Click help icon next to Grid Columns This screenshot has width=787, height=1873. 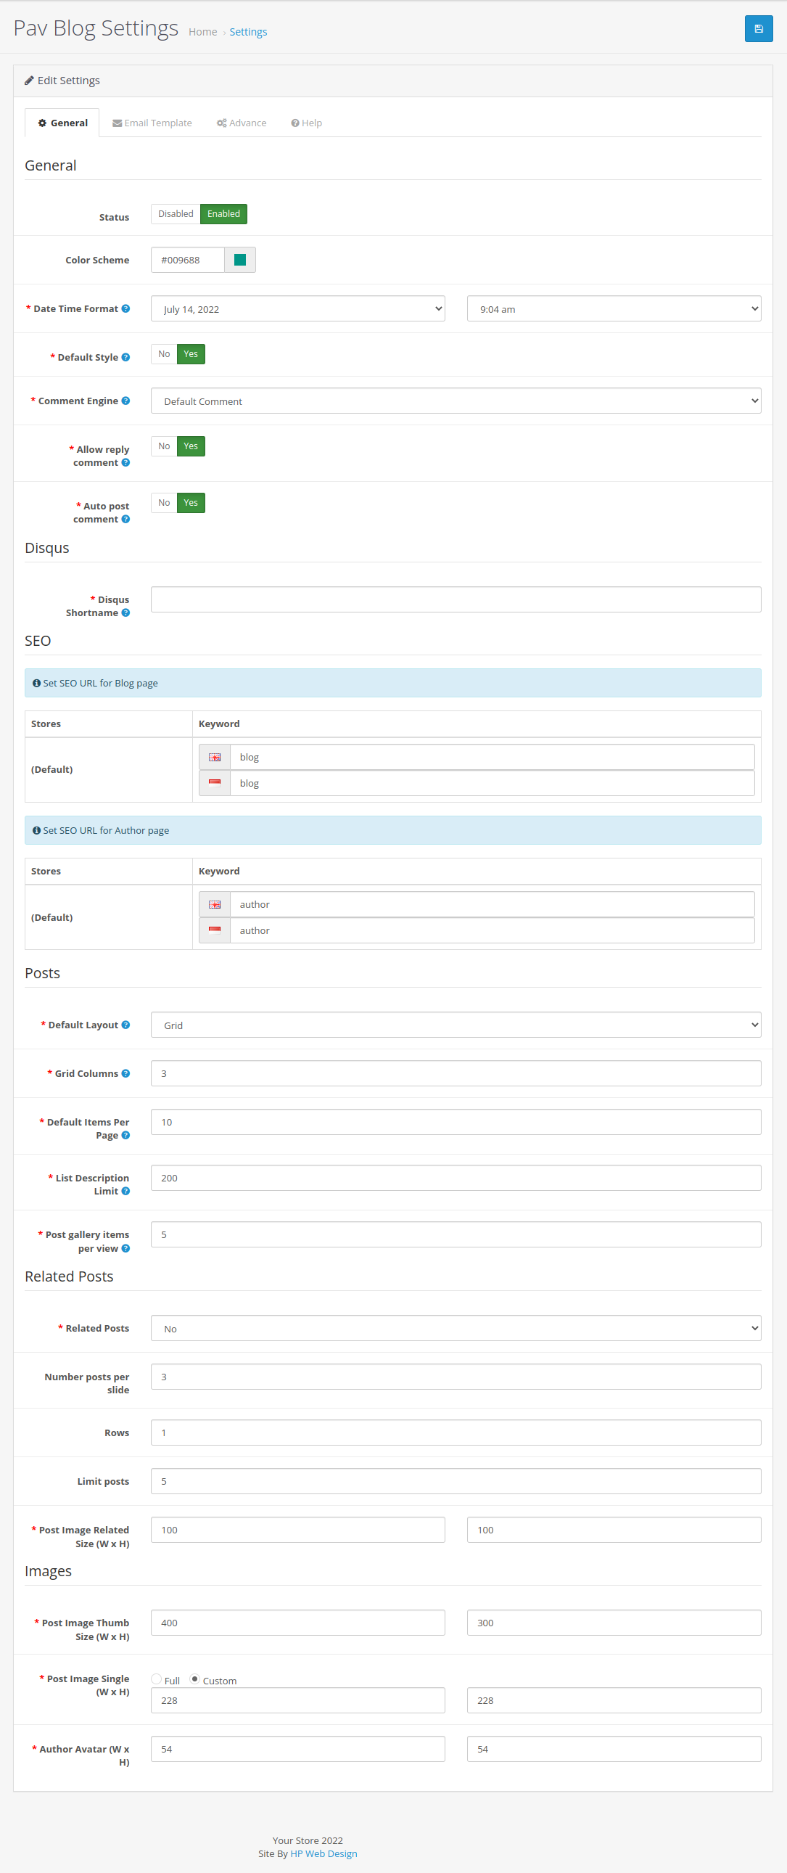125,1073
